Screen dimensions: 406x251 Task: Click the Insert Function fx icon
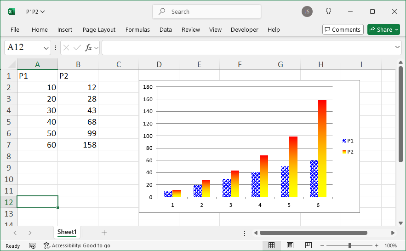(x=88, y=47)
